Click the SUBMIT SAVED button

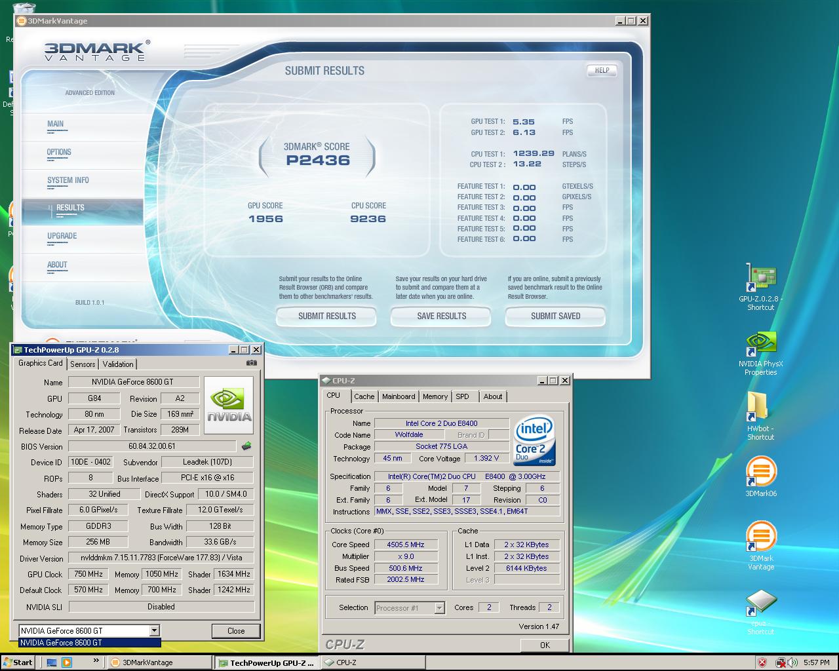click(x=555, y=316)
